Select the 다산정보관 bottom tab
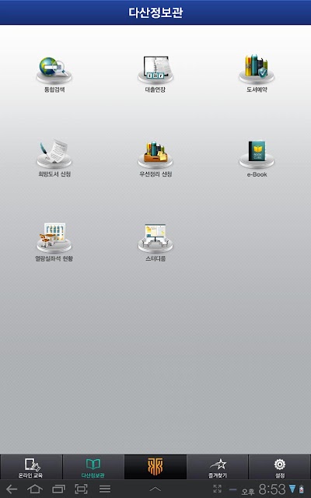The image size is (311, 498). (x=93, y=467)
